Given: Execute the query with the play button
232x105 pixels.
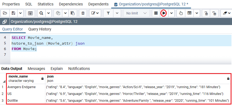Looking at the screenshot, I should (x=164, y=13).
